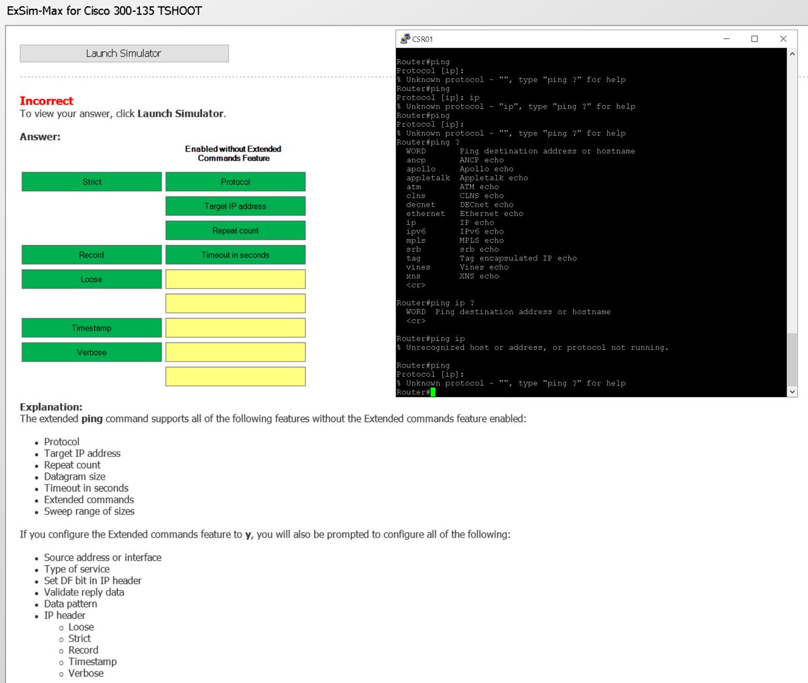Image resolution: width=808 pixels, height=683 pixels.
Task: Maximize the CSR01 terminal window
Action: (754, 39)
